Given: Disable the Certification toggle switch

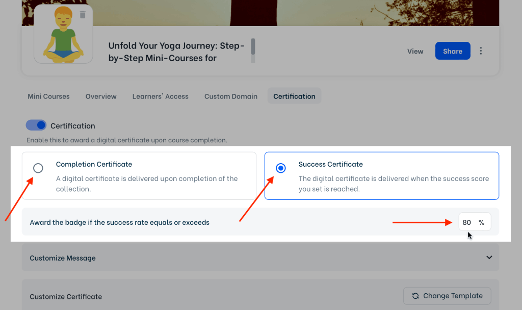Looking at the screenshot, I should [x=36, y=125].
